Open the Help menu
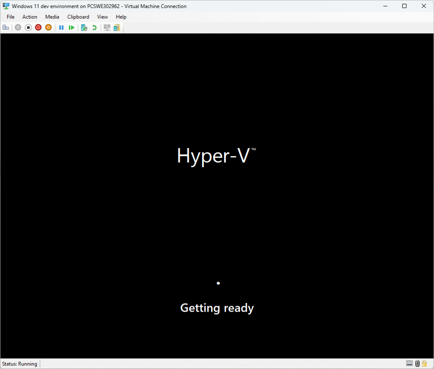434x369 pixels. pyautogui.click(x=121, y=17)
